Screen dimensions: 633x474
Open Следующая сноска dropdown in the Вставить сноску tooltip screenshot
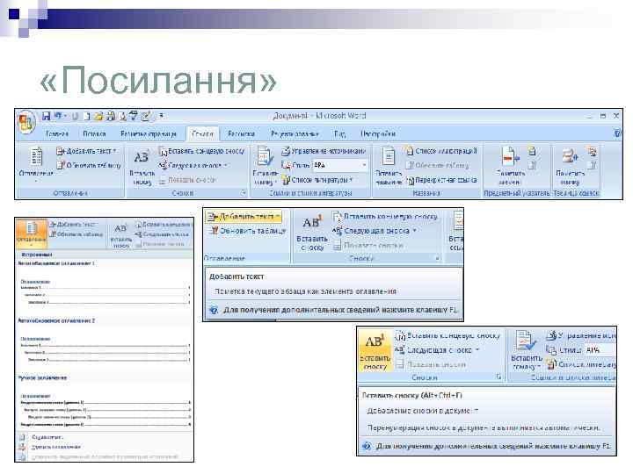pos(477,350)
